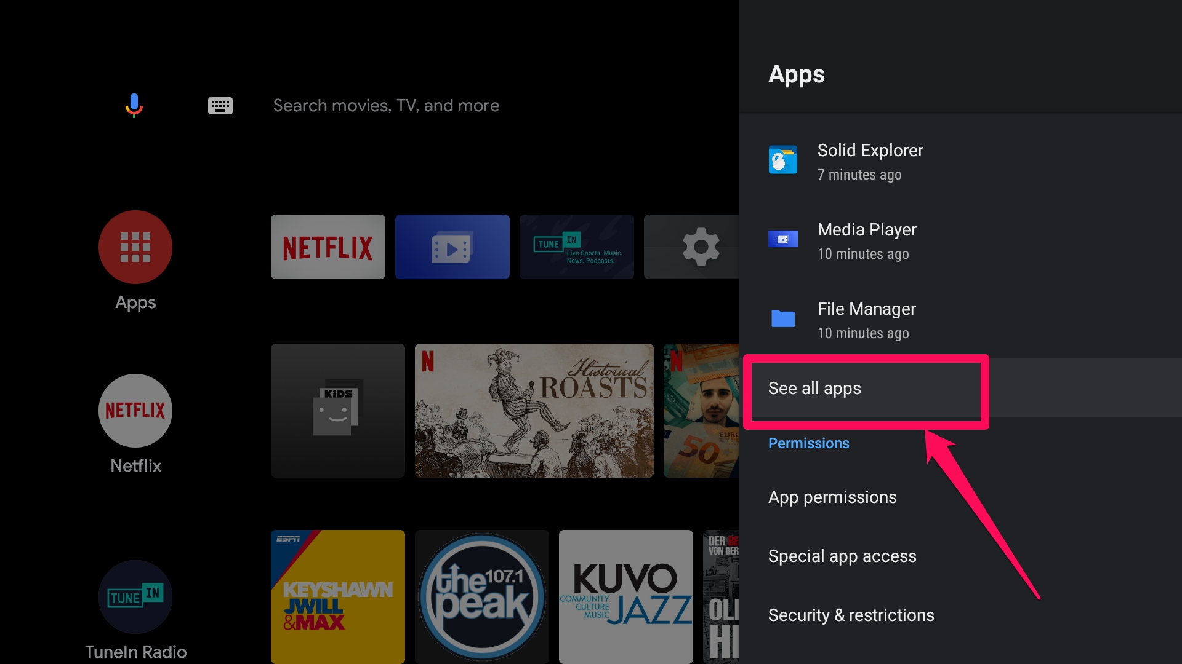Open Special app access
Image resolution: width=1182 pixels, height=664 pixels.
point(960,556)
